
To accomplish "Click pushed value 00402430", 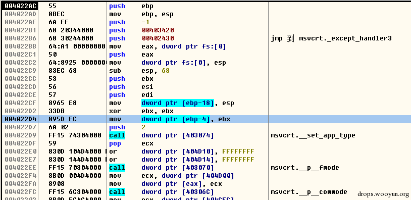I will [158, 38].
